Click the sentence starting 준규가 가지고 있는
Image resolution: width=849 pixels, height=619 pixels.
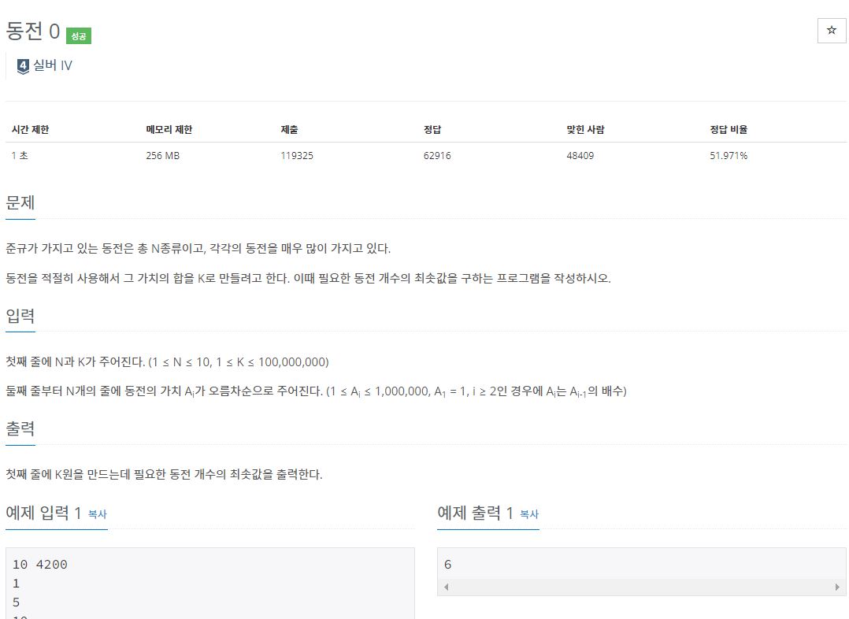click(198, 249)
